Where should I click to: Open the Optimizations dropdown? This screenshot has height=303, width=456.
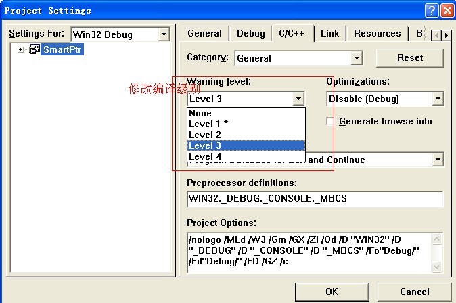click(437, 99)
